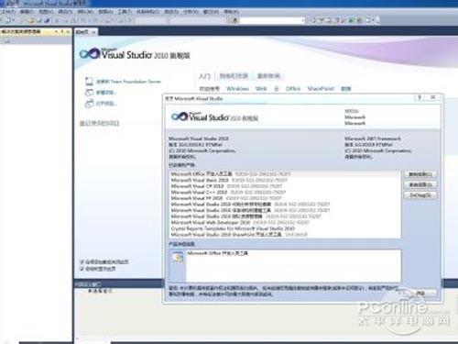
Task: Open the 体系结构 (Architecture) menu
Action: 148,12
